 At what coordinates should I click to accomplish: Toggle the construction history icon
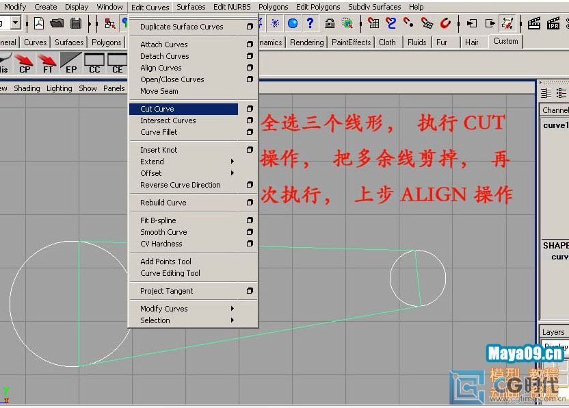(507, 23)
